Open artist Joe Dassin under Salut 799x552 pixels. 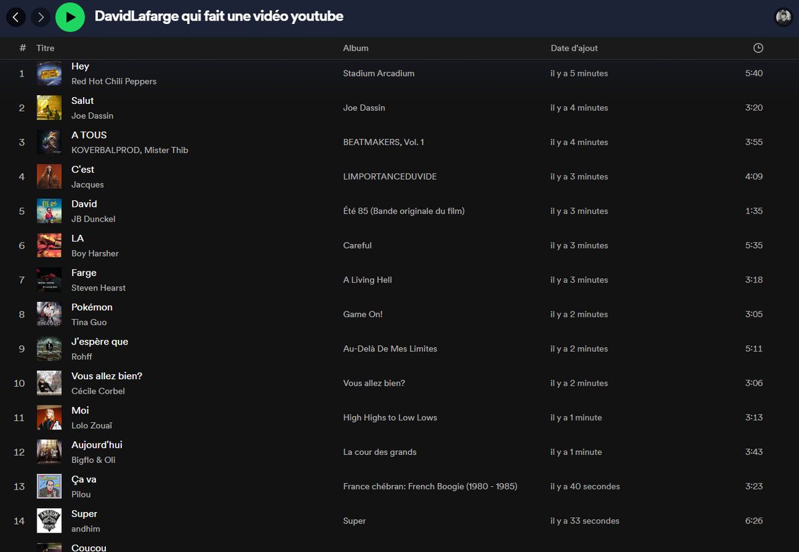[x=93, y=116]
